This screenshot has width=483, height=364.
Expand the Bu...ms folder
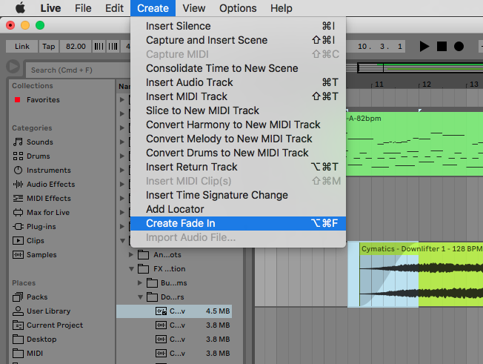tap(140, 283)
